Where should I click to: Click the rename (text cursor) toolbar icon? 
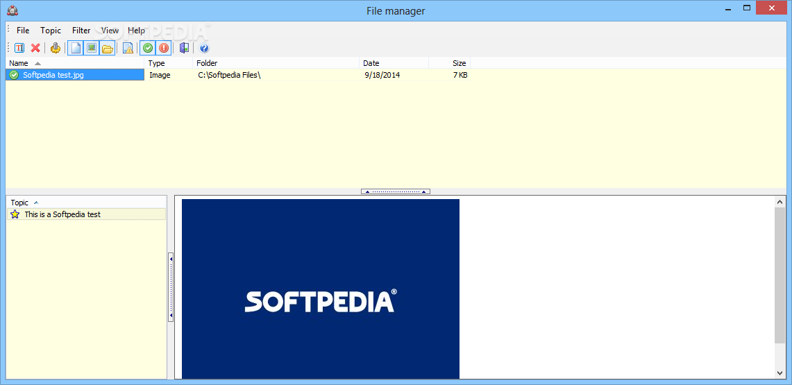point(19,48)
